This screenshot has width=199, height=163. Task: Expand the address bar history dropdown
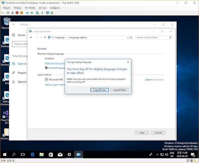click(128, 38)
